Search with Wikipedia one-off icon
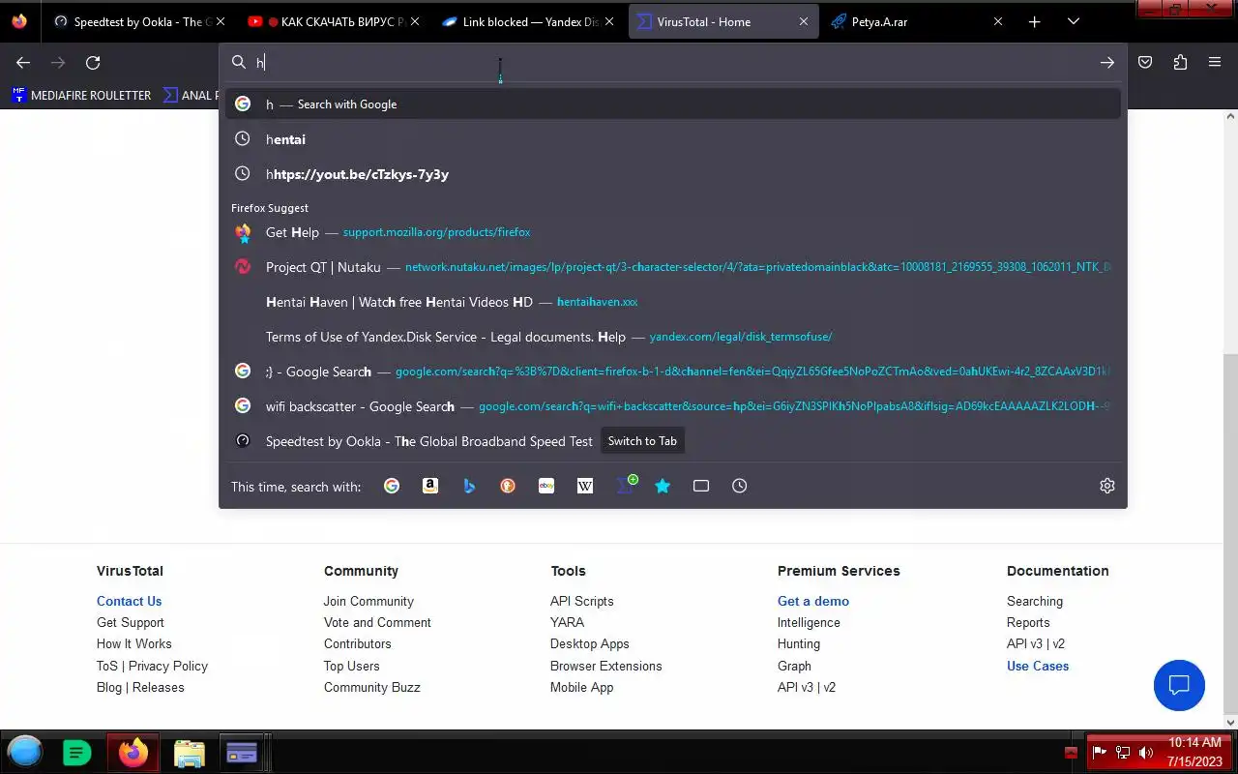Screen dimensions: 1238x774 [585, 486]
